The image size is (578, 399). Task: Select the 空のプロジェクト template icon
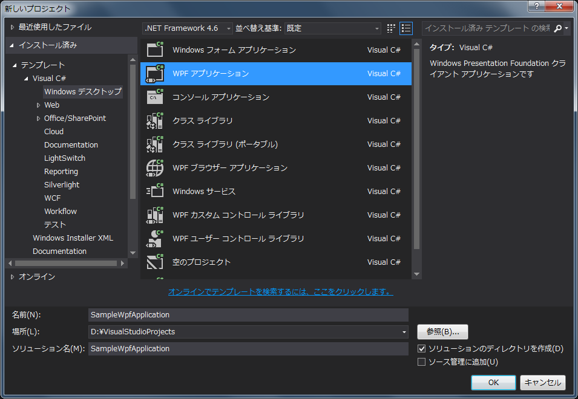pyautogui.click(x=155, y=262)
